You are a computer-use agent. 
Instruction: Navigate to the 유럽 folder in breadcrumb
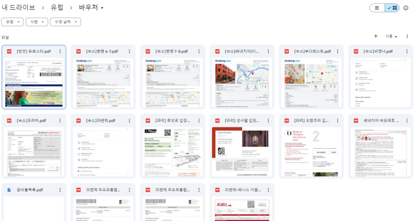coord(57,7)
